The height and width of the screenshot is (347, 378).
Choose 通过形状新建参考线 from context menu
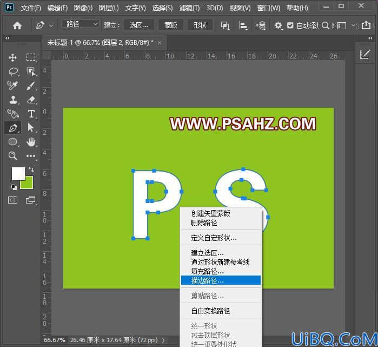pyautogui.click(x=221, y=262)
